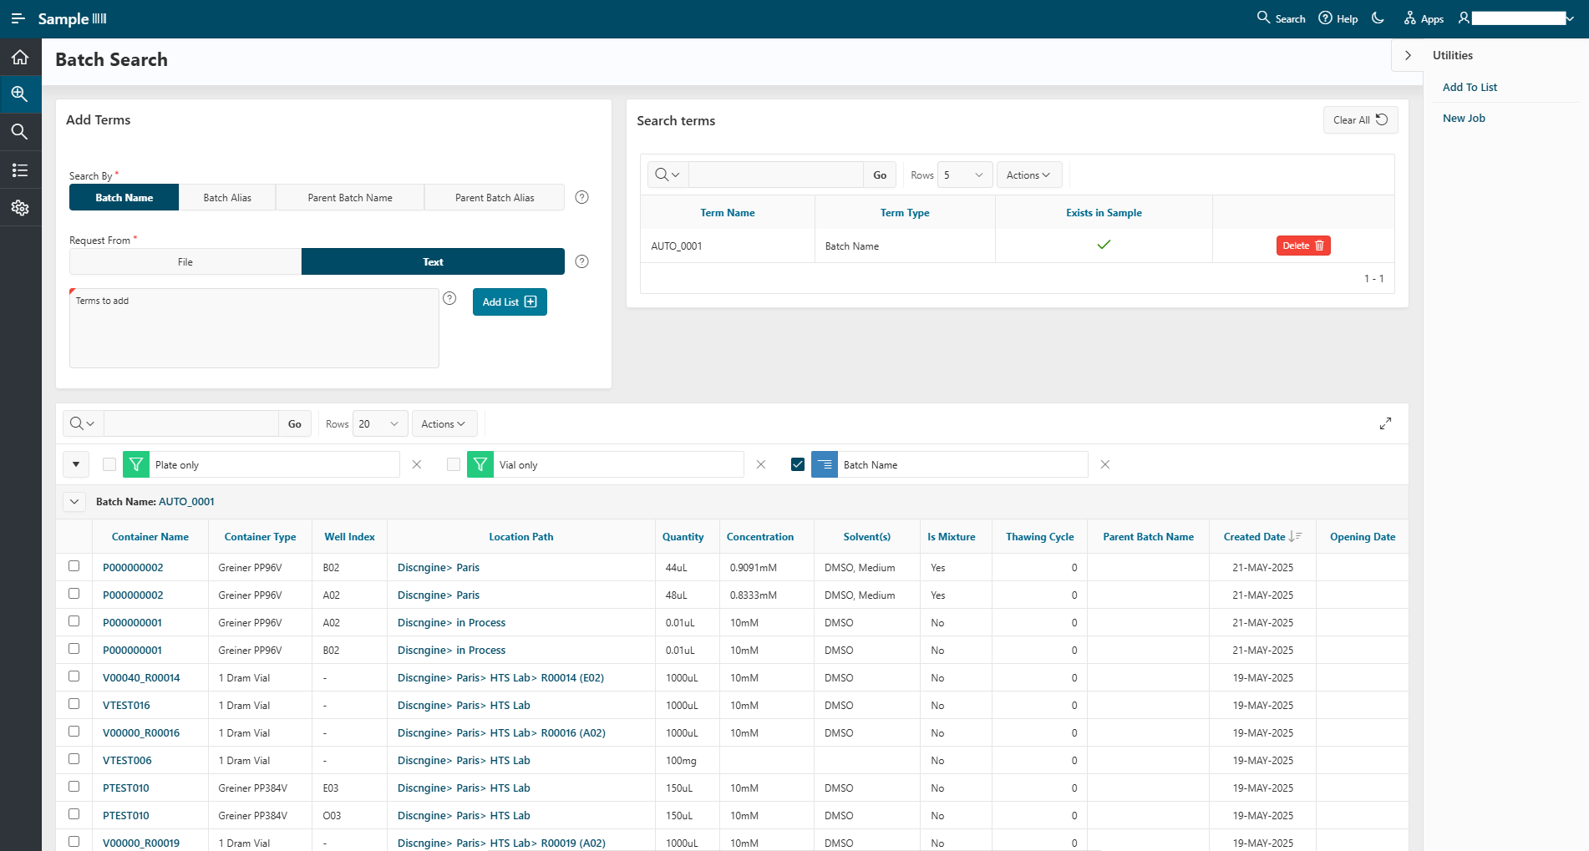Open the settings gear sidebar icon

point(20,208)
